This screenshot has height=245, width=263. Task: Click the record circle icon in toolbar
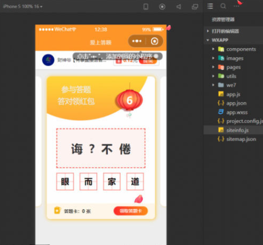[162, 7]
